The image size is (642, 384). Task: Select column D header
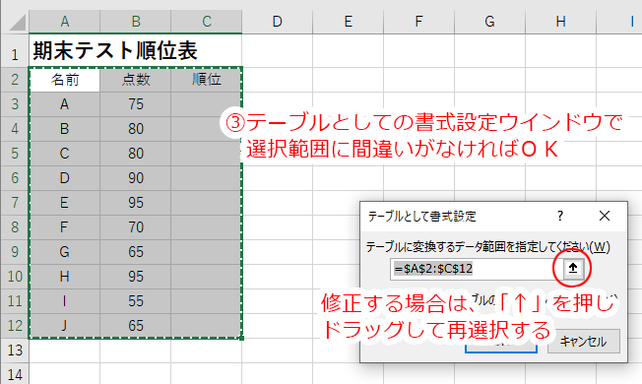[278, 22]
